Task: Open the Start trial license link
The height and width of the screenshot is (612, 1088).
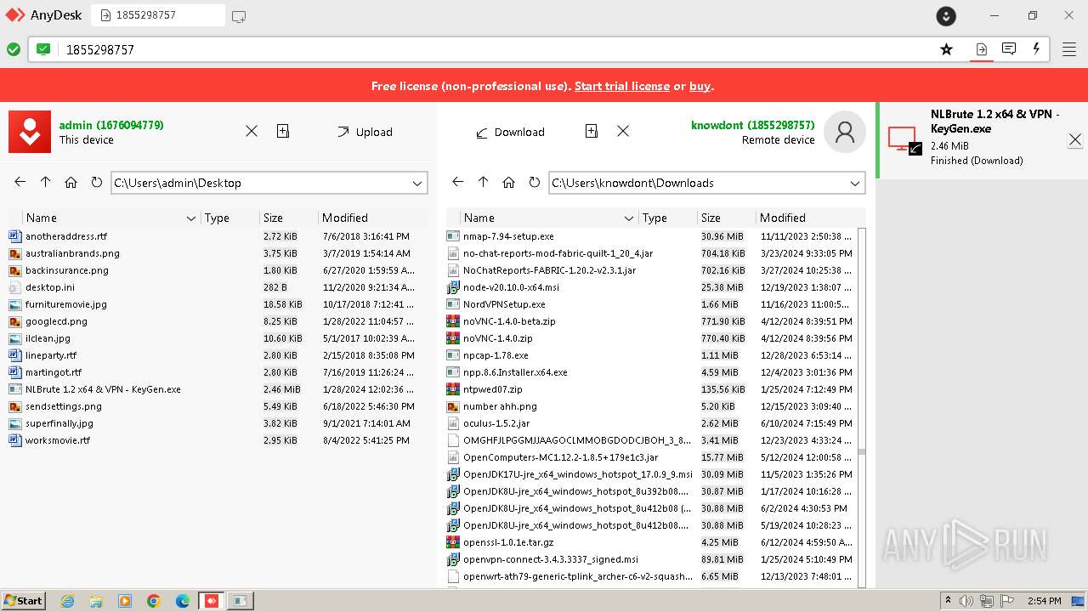Action: coord(622,86)
